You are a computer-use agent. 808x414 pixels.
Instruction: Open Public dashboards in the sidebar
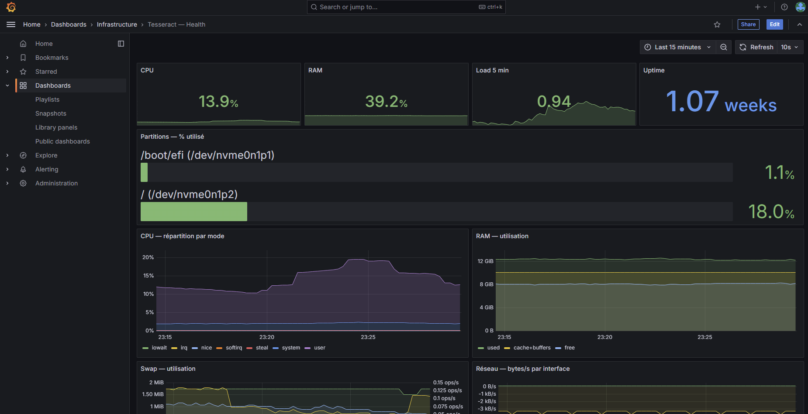pos(62,141)
